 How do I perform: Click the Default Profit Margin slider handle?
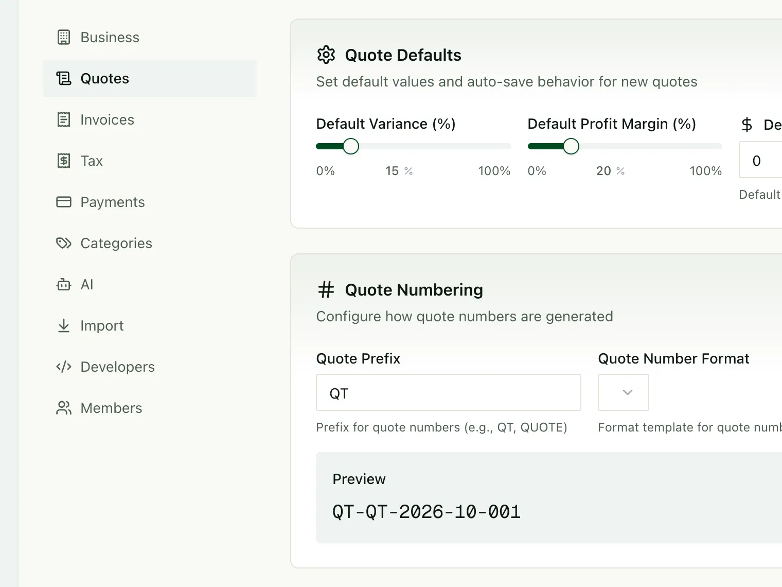point(571,146)
